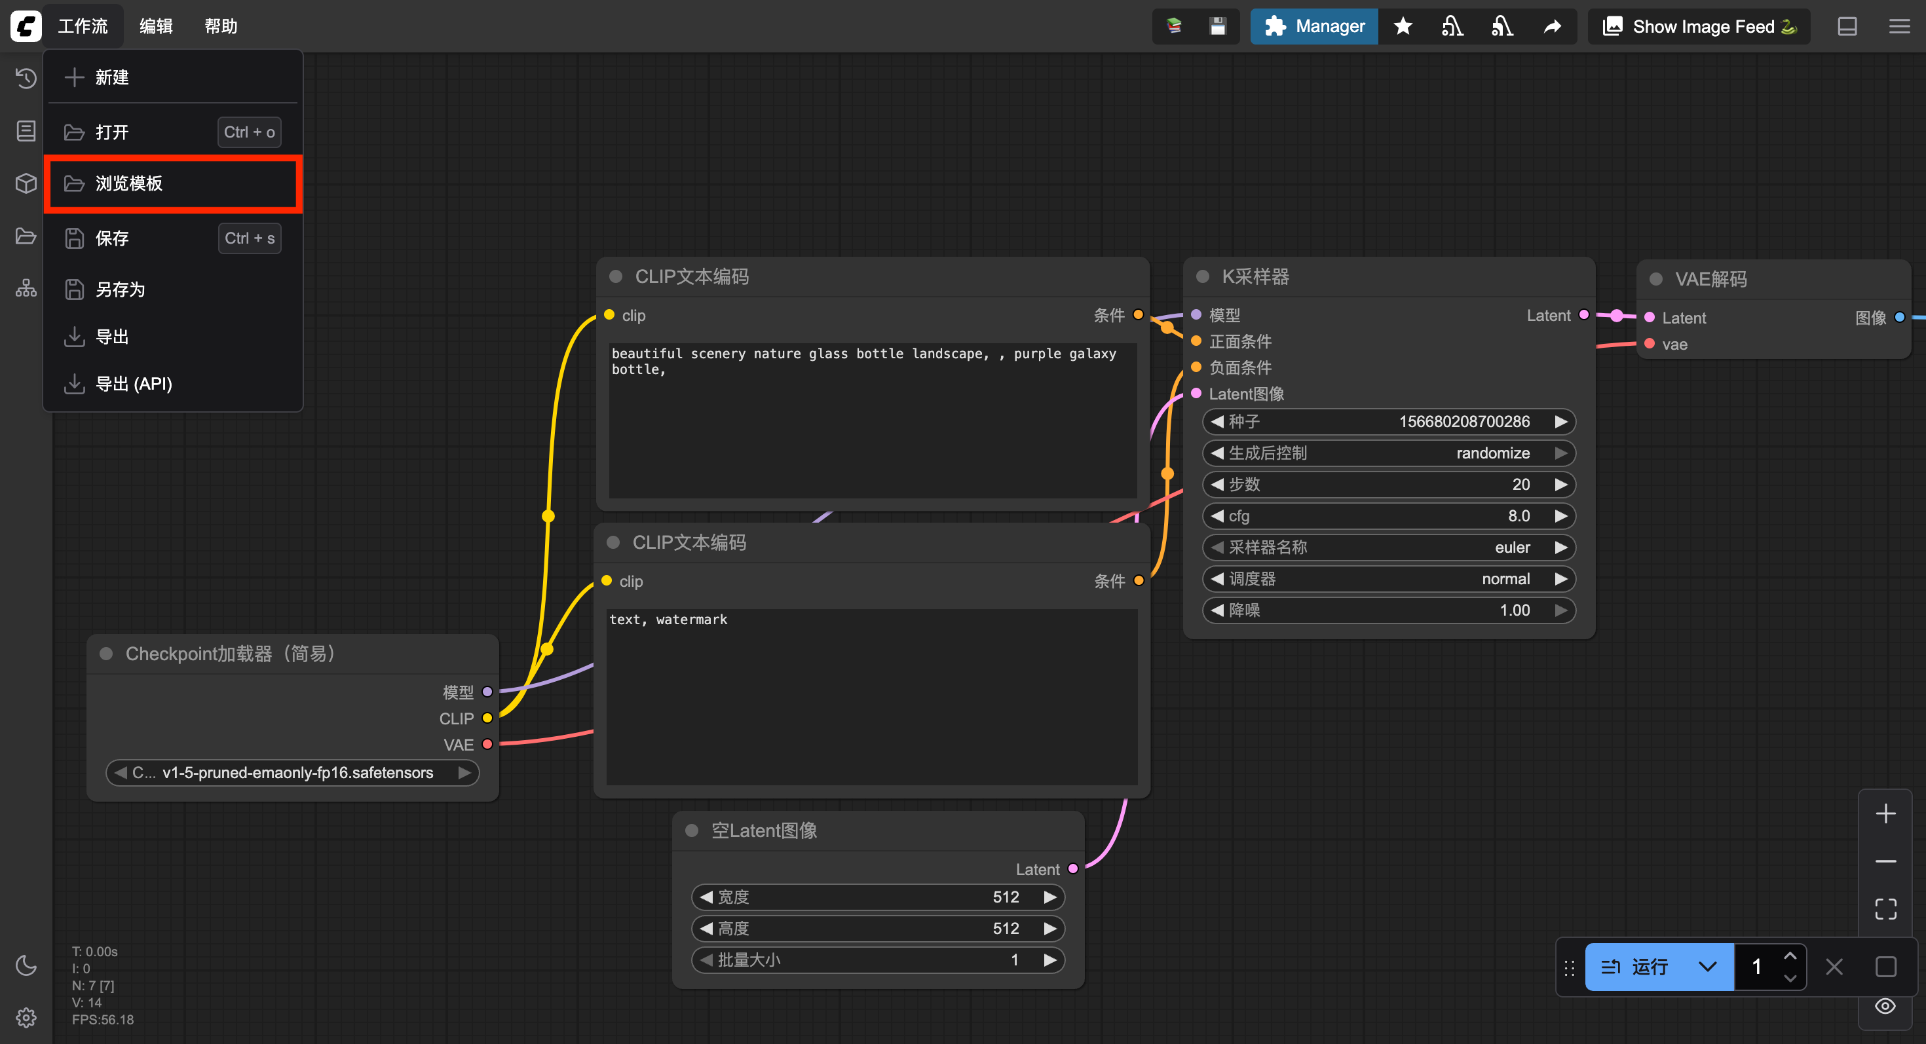Select 打开 menu entry

174,132
